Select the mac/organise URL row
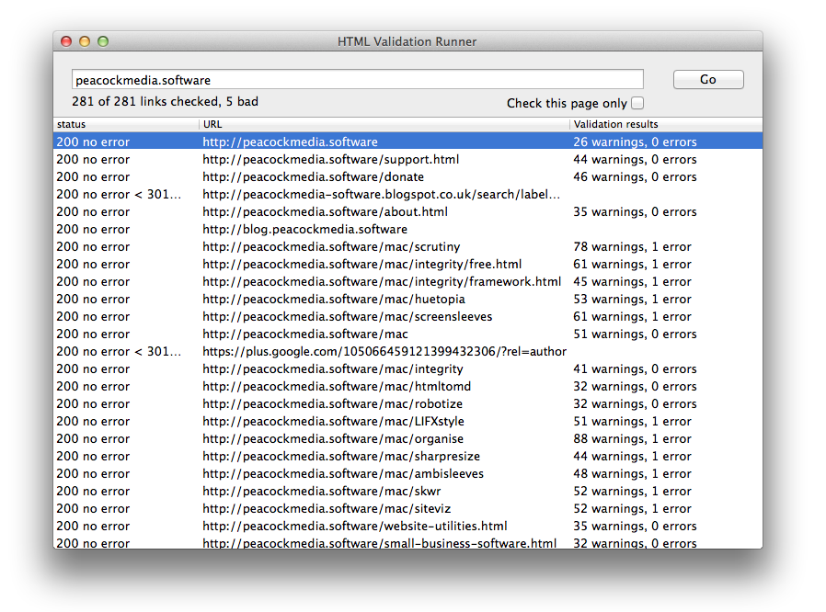 333,438
